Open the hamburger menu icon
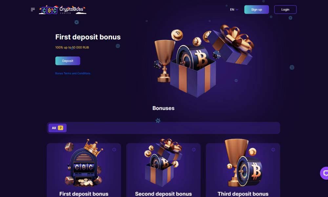The image size is (328, 197). point(33,10)
